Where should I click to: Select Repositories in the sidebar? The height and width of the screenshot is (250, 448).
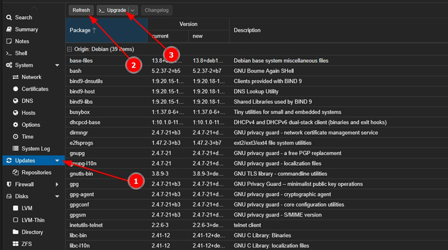[36, 172]
